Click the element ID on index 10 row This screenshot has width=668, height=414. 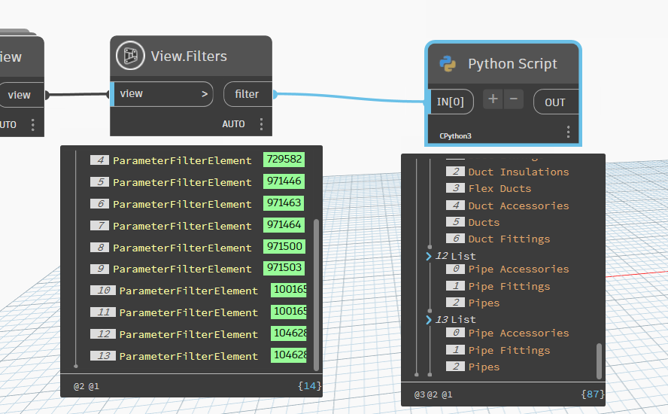(288, 290)
